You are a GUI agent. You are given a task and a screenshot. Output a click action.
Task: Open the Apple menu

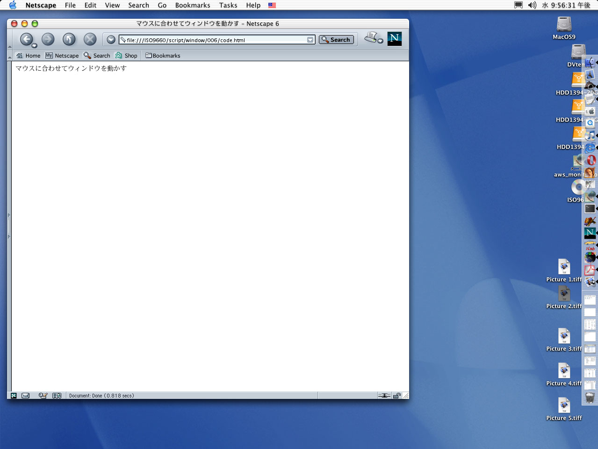pos(13,5)
